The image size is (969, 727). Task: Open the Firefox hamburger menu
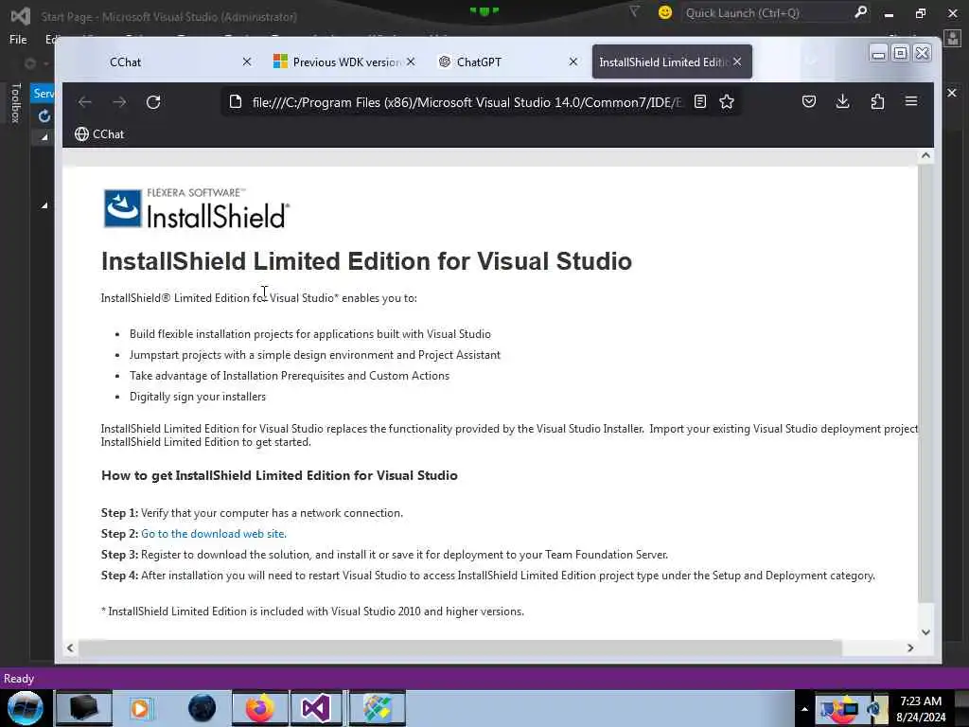tap(911, 101)
